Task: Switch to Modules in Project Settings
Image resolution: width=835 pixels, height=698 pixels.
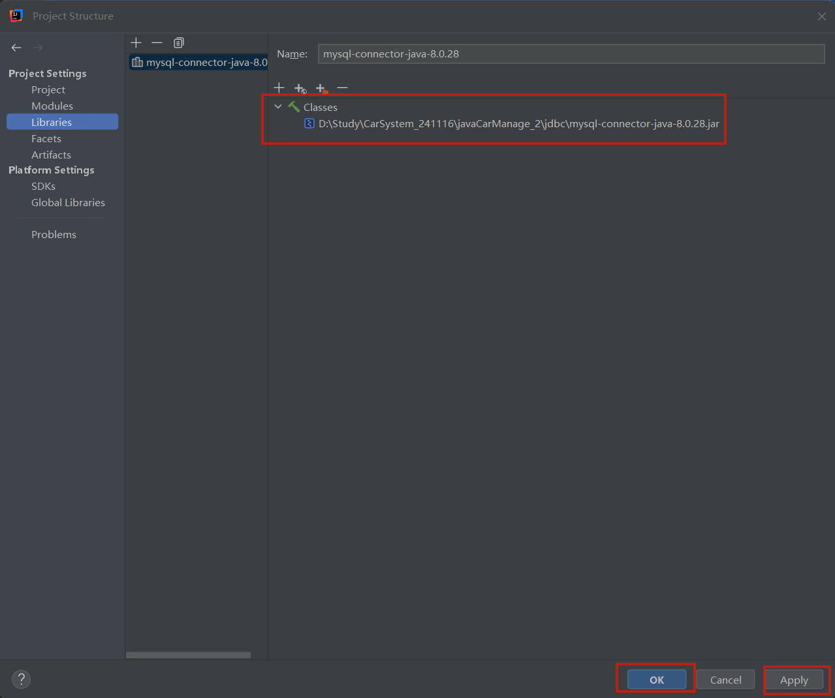Action: pyautogui.click(x=52, y=106)
